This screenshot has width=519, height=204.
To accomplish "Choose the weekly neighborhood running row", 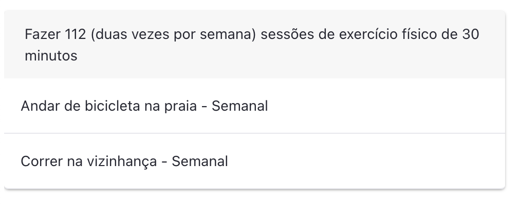I will tap(254, 161).
